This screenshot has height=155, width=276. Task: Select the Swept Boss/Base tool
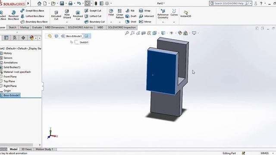coord(32,10)
